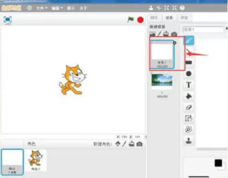228x178 pixels.
Task: Choose new backdrop from library
Action: (152, 34)
